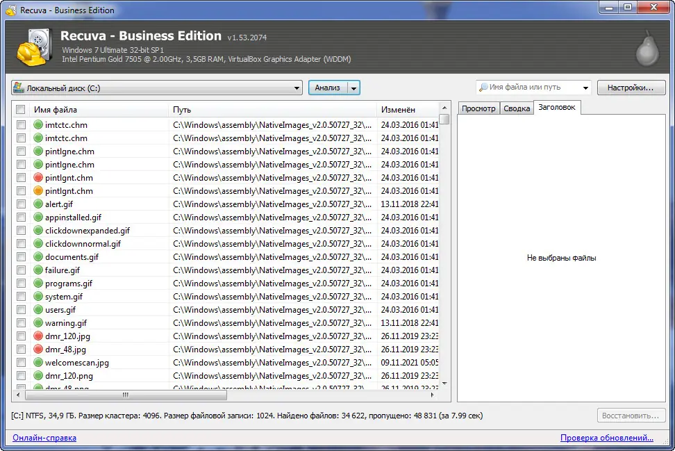Click the 09.11.2021 05:05 modified date
Image resolution: width=675 pixels, height=451 pixels.
click(410, 363)
